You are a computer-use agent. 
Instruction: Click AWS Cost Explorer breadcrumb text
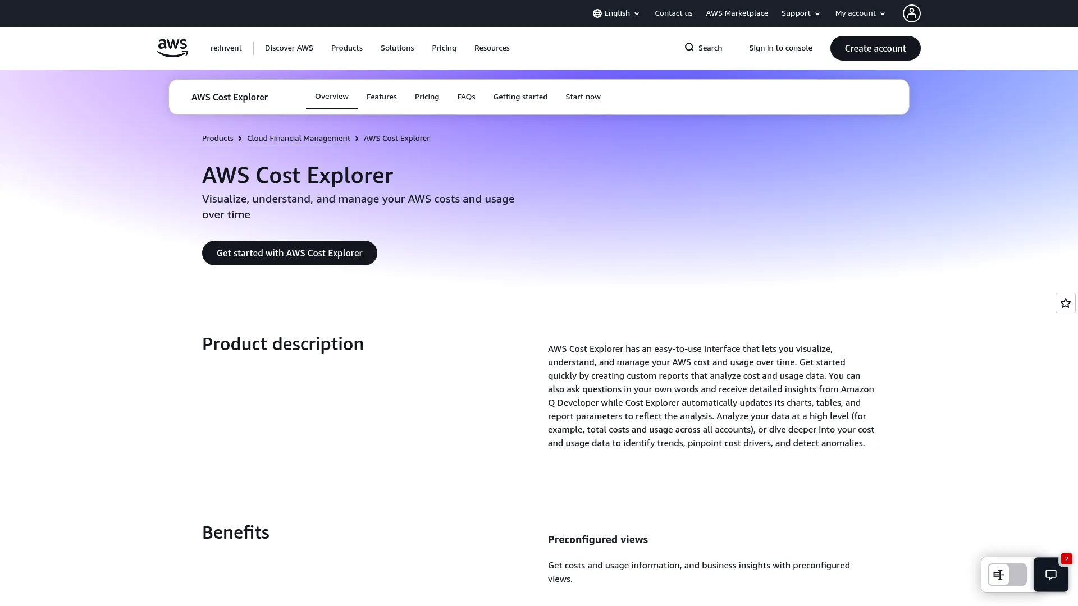(396, 139)
